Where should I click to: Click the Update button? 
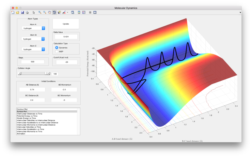(x=66, y=24)
